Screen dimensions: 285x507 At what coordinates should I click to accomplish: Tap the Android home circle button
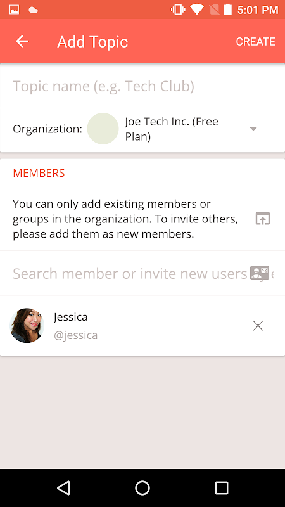click(142, 487)
